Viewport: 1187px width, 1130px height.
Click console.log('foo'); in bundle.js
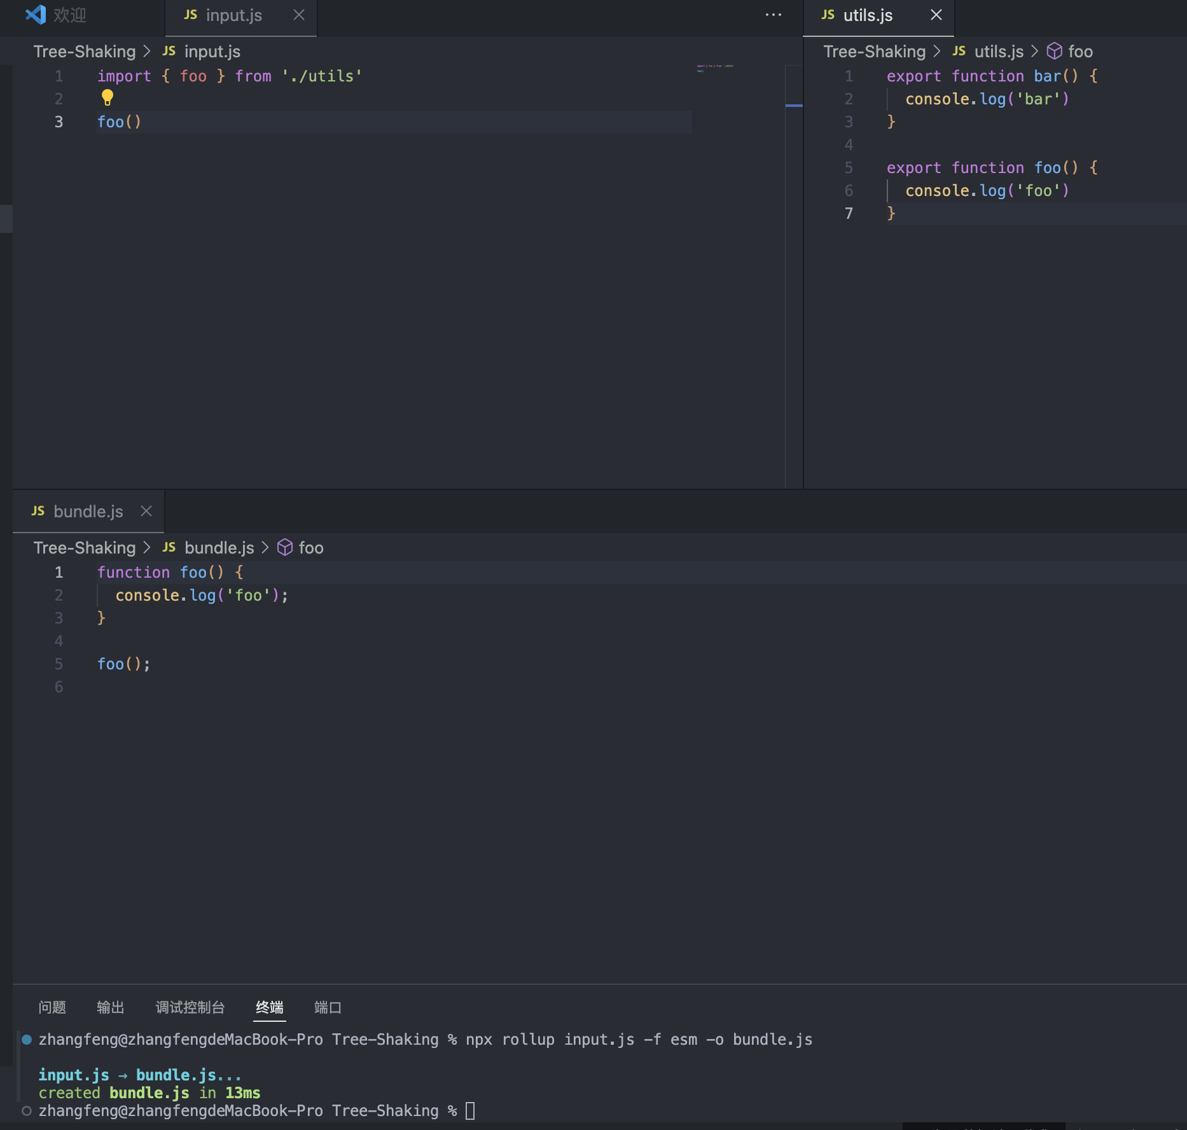click(x=202, y=595)
